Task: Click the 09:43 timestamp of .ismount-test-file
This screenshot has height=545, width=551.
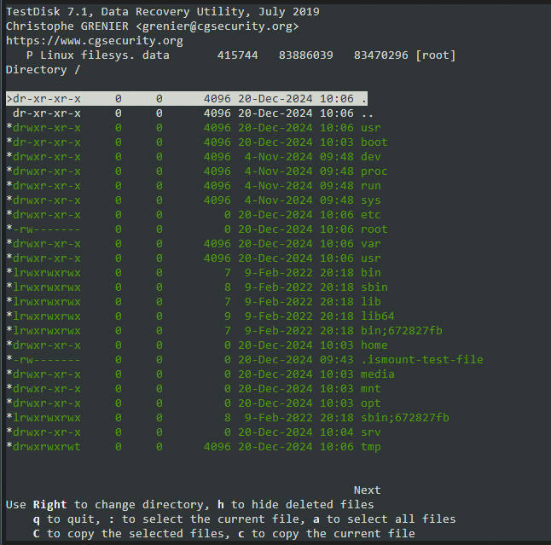Action: click(x=337, y=359)
